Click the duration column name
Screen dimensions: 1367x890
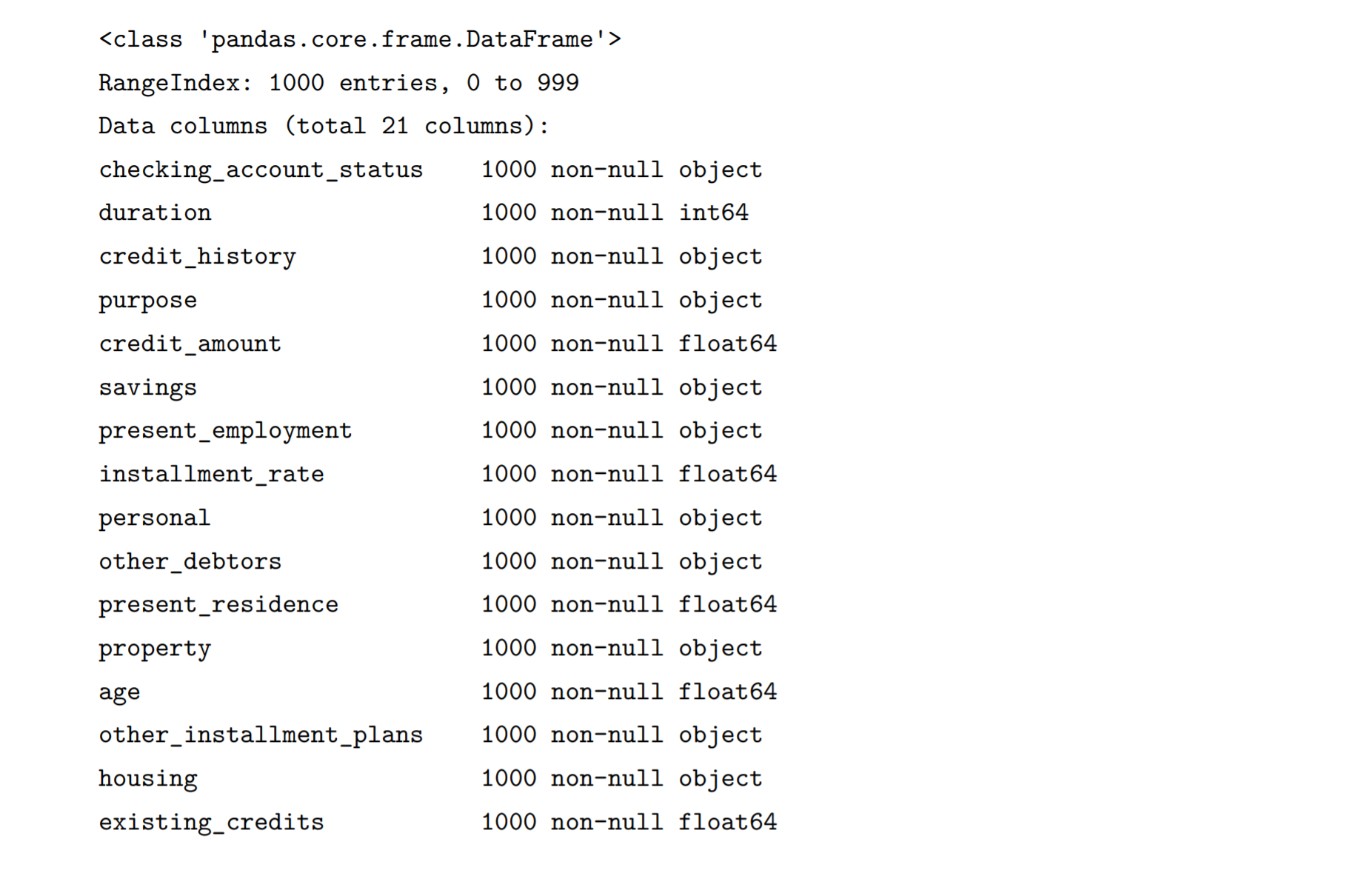(x=155, y=213)
